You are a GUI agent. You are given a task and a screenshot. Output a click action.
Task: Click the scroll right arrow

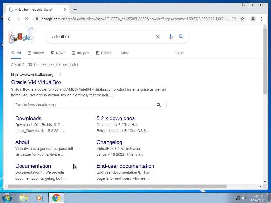coord(261,186)
